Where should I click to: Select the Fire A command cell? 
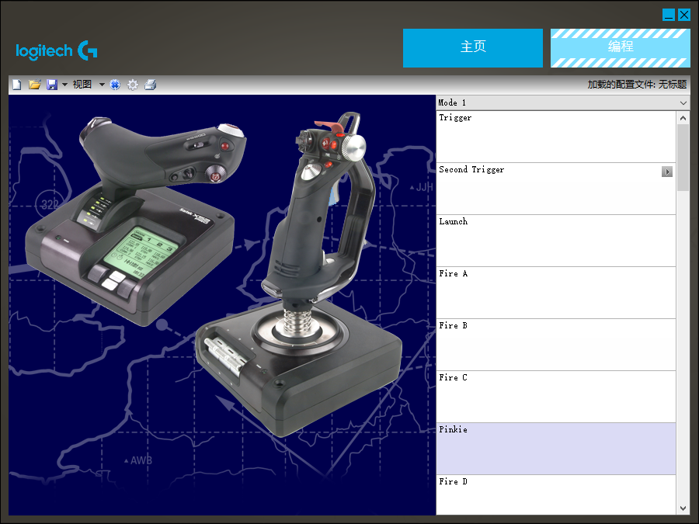click(x=556, y=293)
